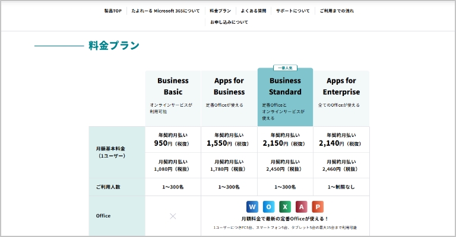Go to 料金プラン in the navigation

[x=220, y=11]
